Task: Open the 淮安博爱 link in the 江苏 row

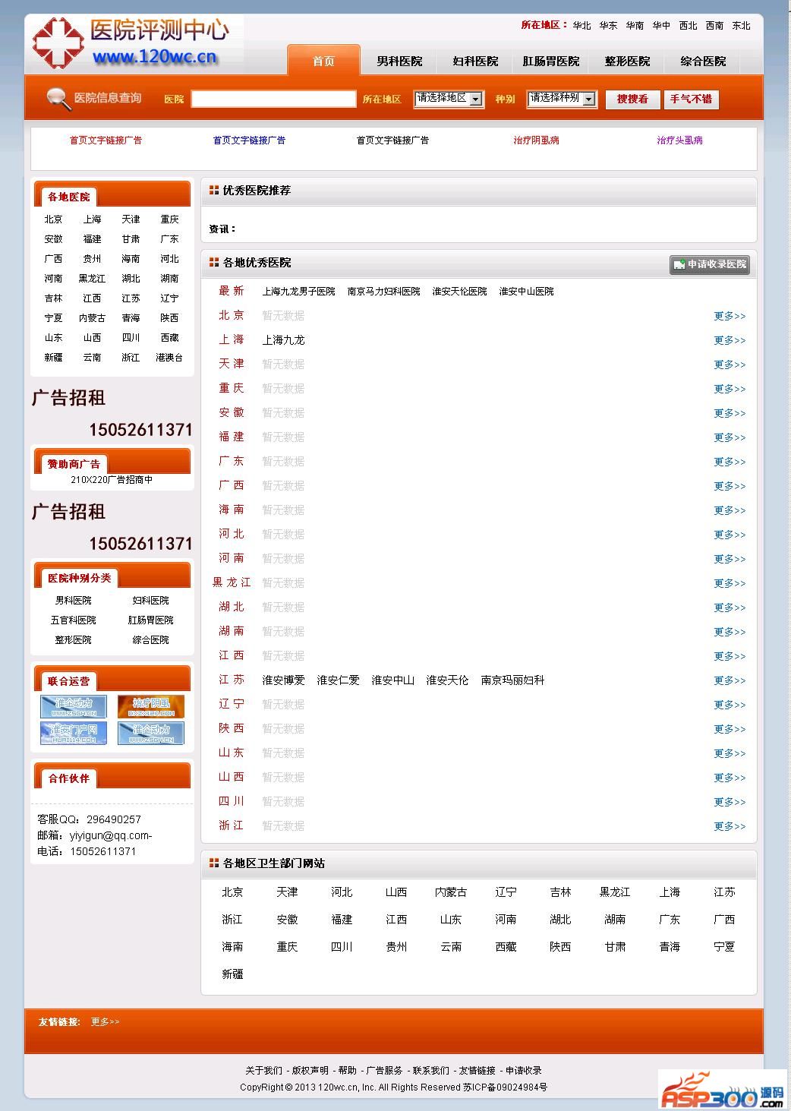Action: point(284,680)
